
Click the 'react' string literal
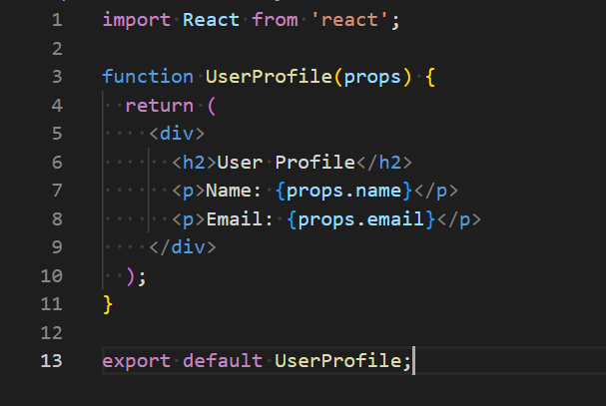coord(349,20)
